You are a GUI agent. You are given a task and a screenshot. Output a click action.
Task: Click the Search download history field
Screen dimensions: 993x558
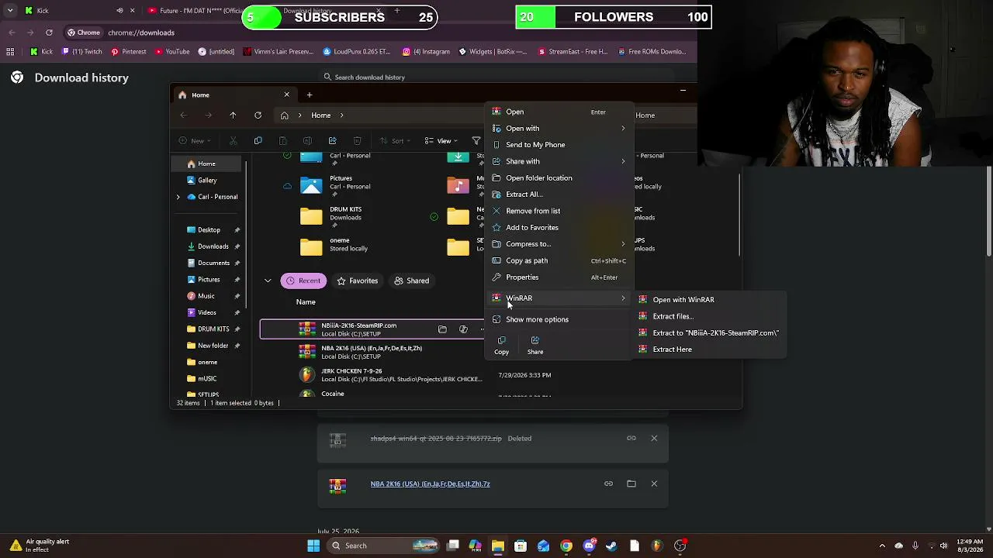(496, 77)
